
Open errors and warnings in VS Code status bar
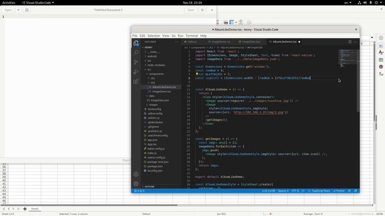[x=139, y=191]
